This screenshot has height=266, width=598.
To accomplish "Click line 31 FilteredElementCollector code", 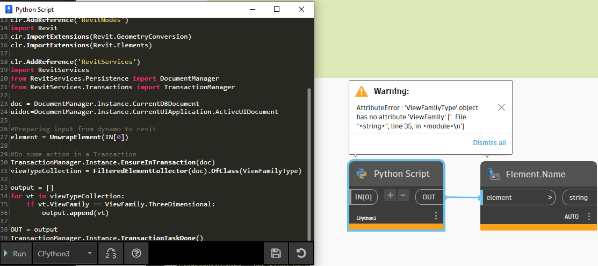I will coord(156,171).
